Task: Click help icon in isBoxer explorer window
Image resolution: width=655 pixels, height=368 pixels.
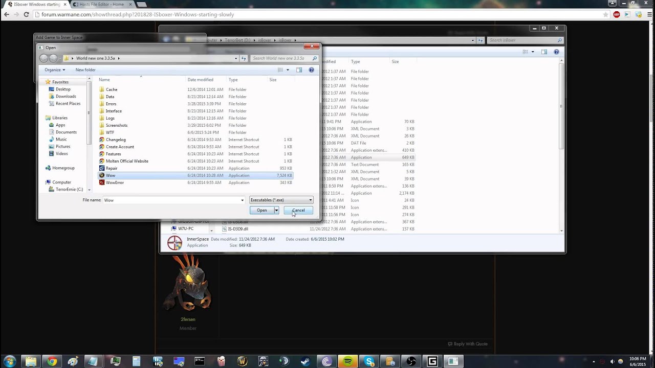Action: pyautogui.click(x=556, y=52)
